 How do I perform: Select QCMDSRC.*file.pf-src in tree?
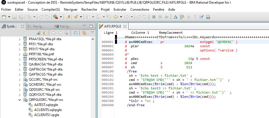pyautogui.click(x=45, y=85)
